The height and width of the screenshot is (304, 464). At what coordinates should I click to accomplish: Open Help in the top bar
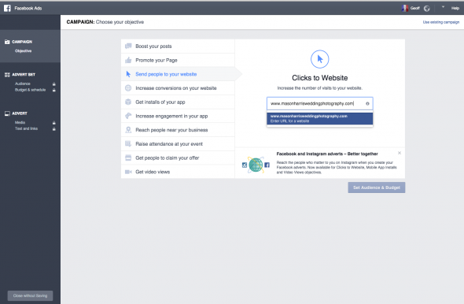(455, 9)
